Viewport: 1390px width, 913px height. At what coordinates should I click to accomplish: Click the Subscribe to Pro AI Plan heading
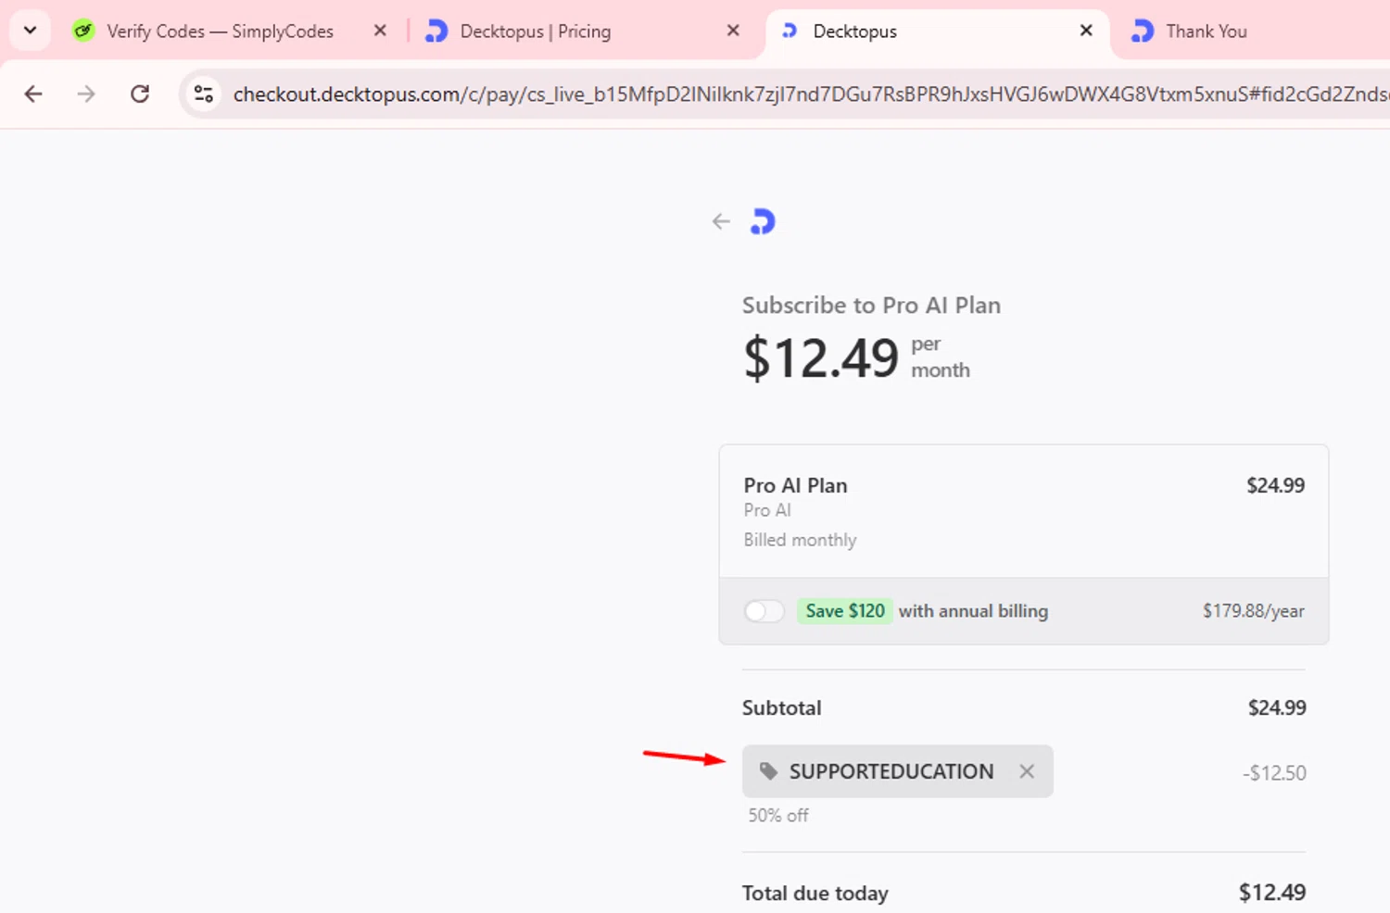click(871, 306)
